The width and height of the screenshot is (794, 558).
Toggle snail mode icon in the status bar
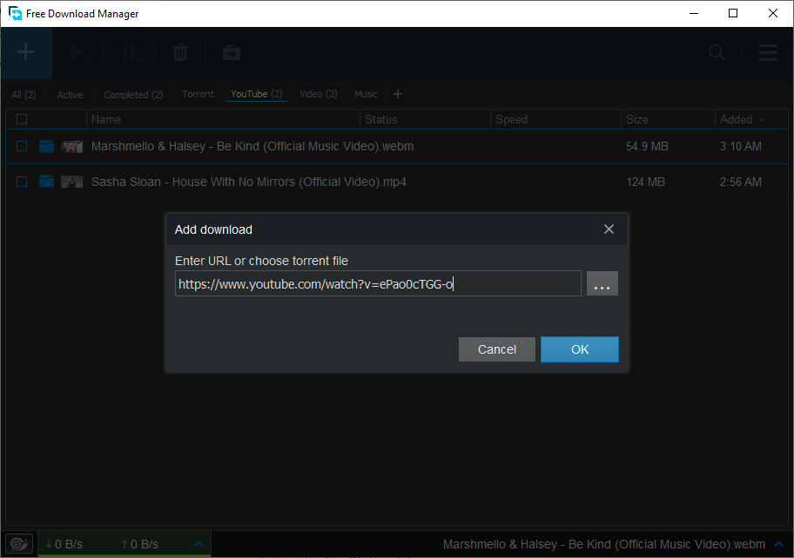coord(19,544)
